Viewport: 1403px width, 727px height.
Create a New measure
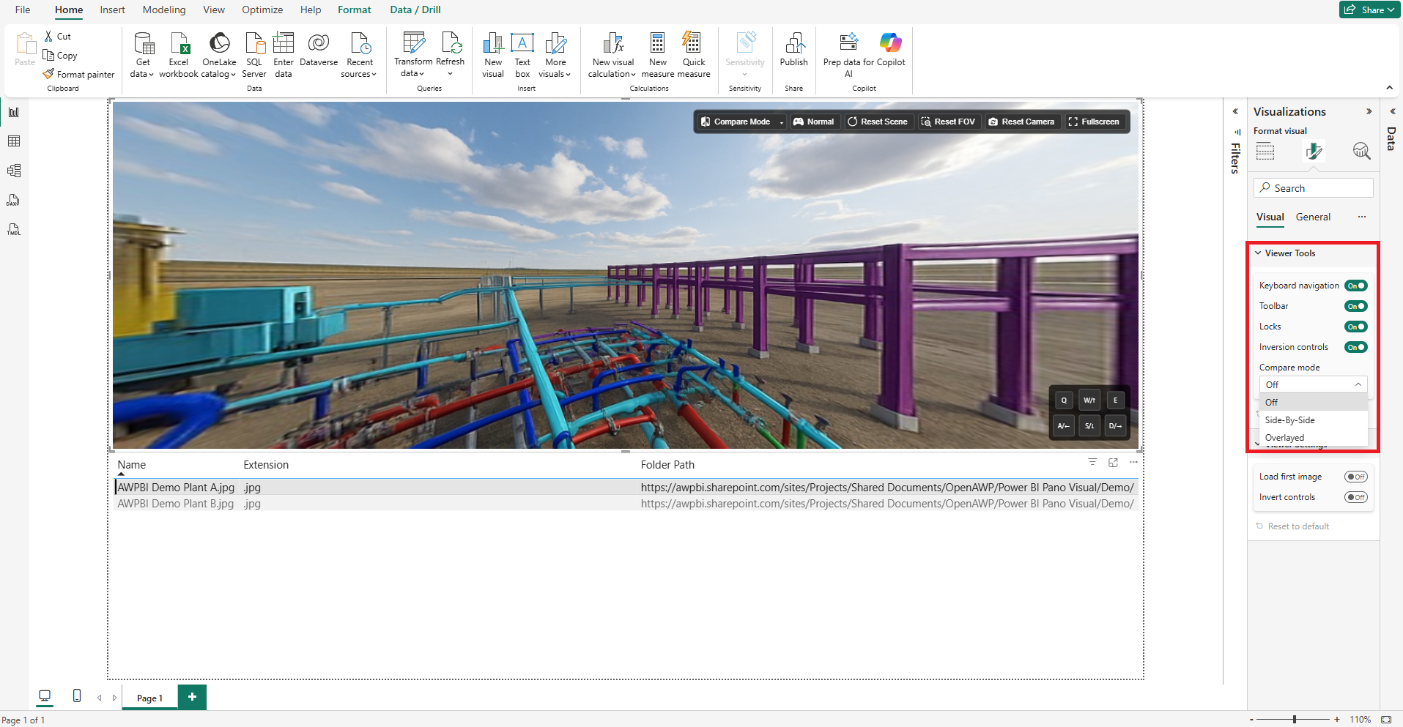click(x=658, y=55)
